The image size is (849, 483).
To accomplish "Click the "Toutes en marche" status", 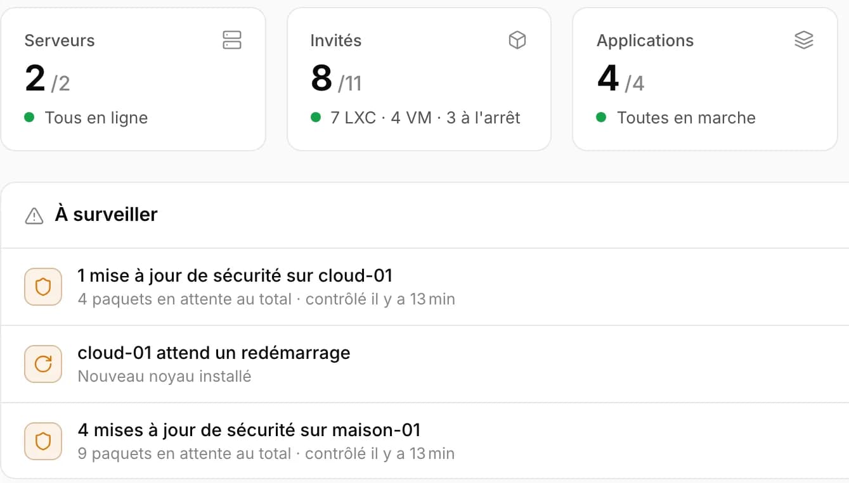I will (x=686, y=118).
